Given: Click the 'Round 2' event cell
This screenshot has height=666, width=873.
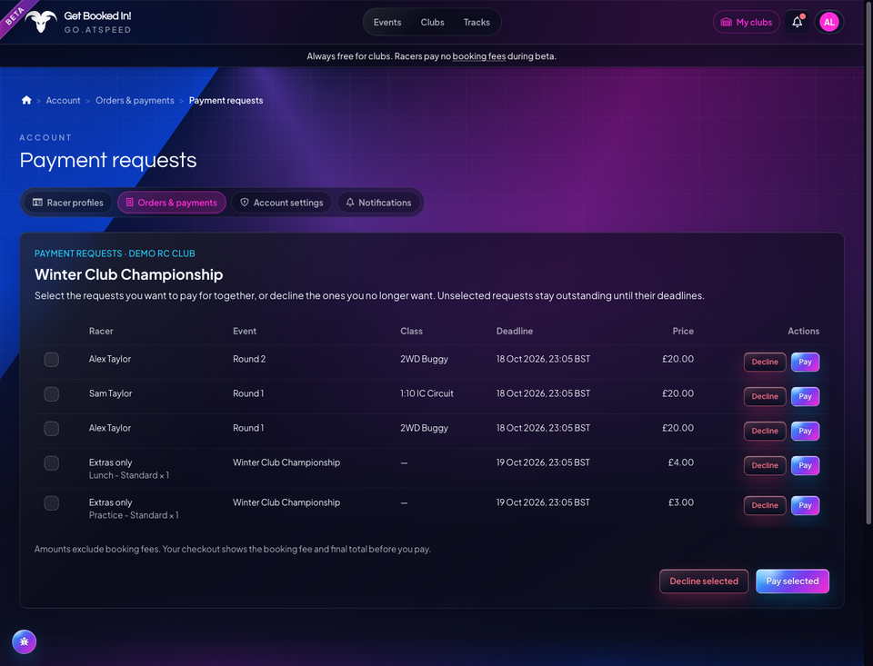Looking at the screenshot, I should pyautogui.click(x=249, y=359).
